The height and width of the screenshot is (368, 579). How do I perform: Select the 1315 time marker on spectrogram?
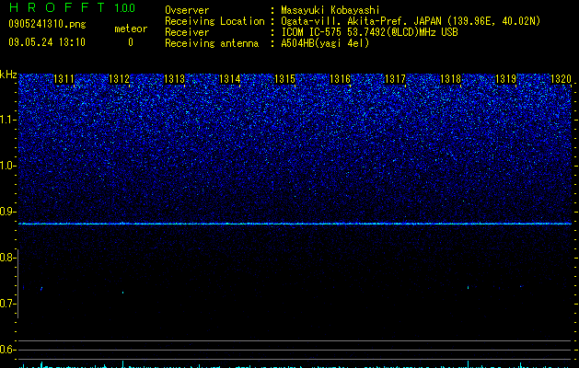point(284,79)
